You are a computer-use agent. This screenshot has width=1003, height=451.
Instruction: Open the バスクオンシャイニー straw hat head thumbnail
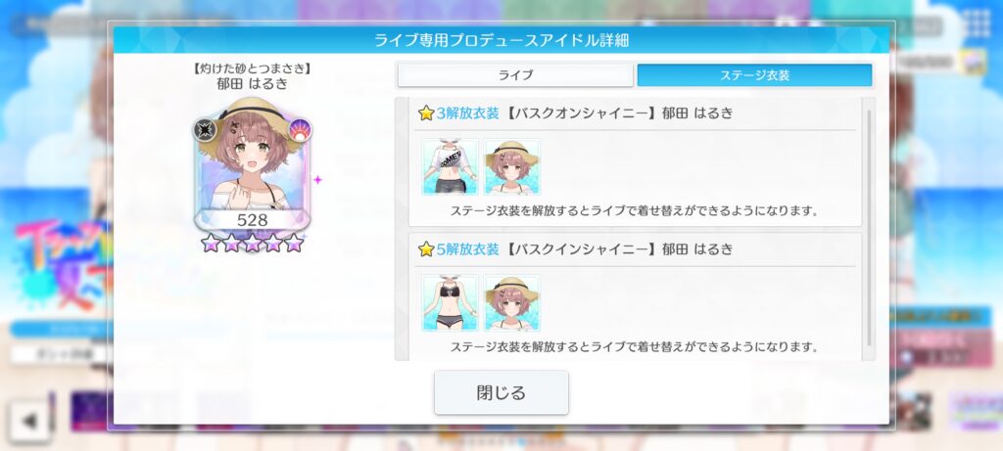[511, 166]
